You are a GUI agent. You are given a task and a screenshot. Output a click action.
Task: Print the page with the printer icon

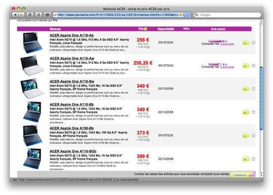tap(47, 14)
